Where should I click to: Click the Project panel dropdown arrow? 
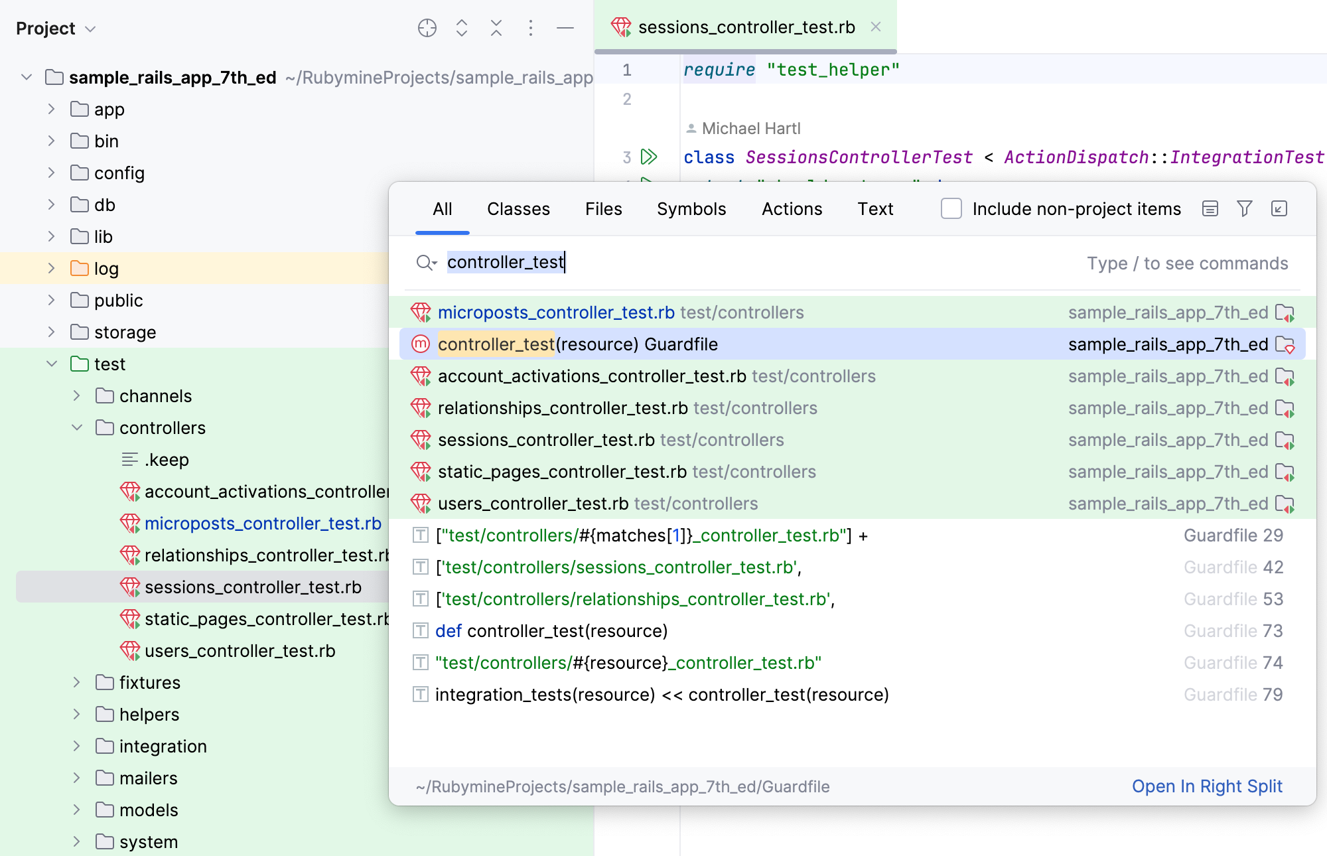coord(91,28)
